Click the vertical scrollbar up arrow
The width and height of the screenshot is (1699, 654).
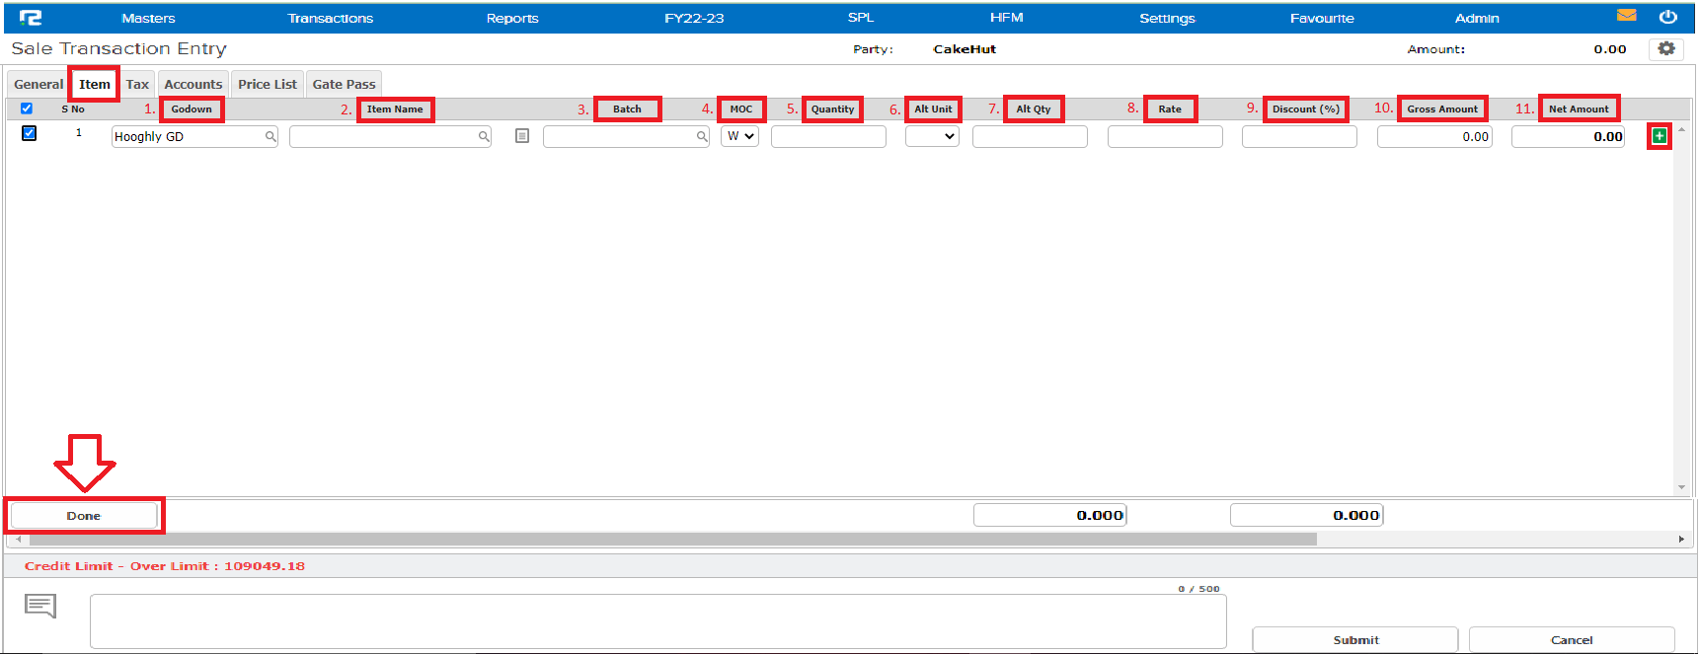tap(1681, 129)
